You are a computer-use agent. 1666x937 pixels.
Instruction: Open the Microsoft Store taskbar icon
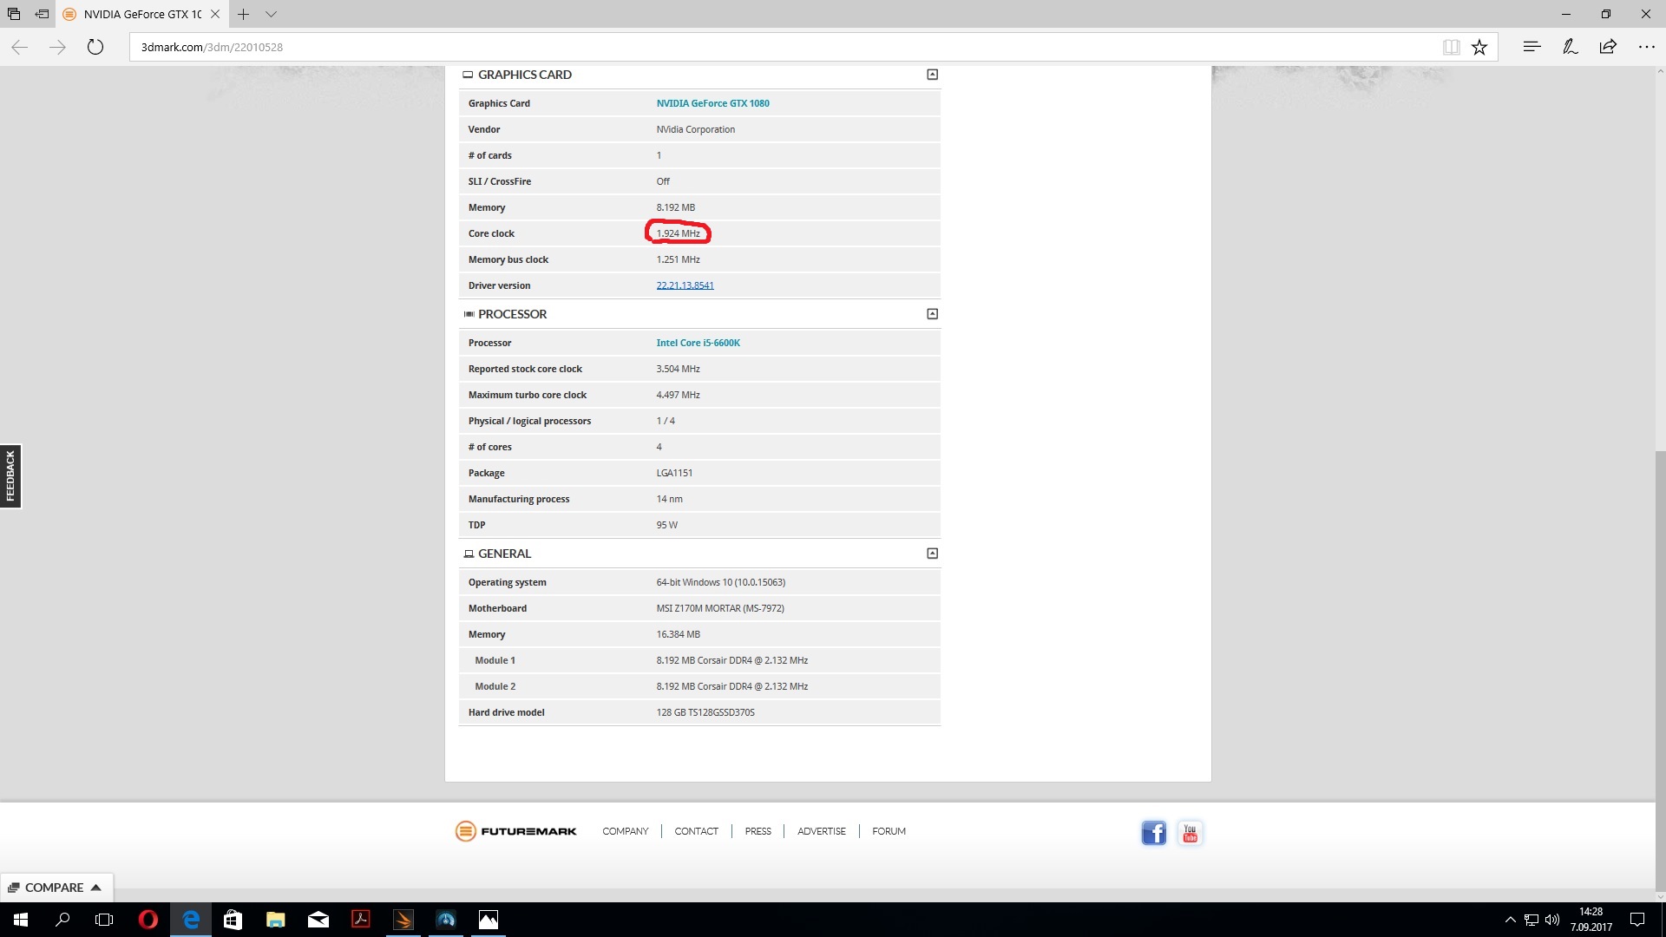point(233,920)
